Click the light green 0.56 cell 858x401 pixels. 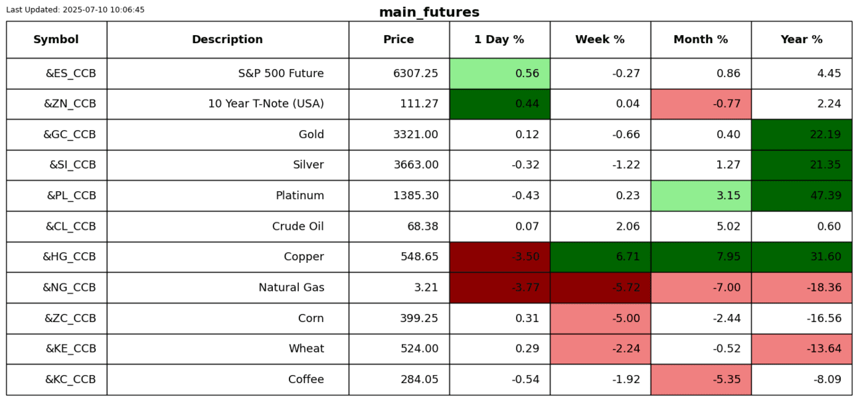pyautogui.click(x=499, y=74)
